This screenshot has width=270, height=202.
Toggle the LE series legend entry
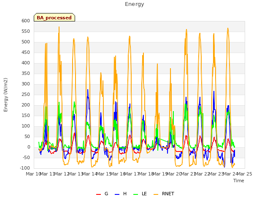pos(140,194)
